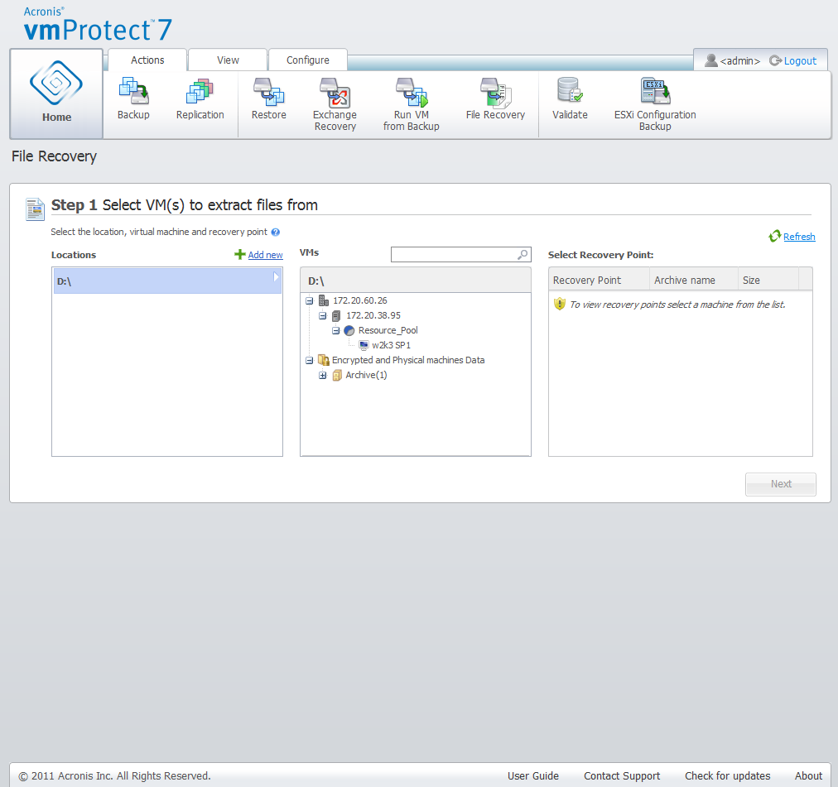Select the Archive(1) tree label
This screenshot has width=838, height=787.
[366, 375]
